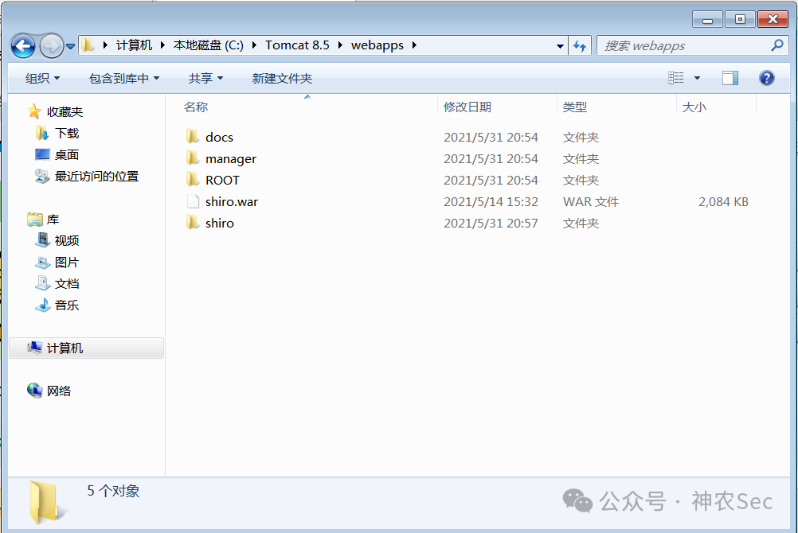This screenshot has width=798, height=533.
Task: Open the preview pane via its icon
Action: click(730, 77)
